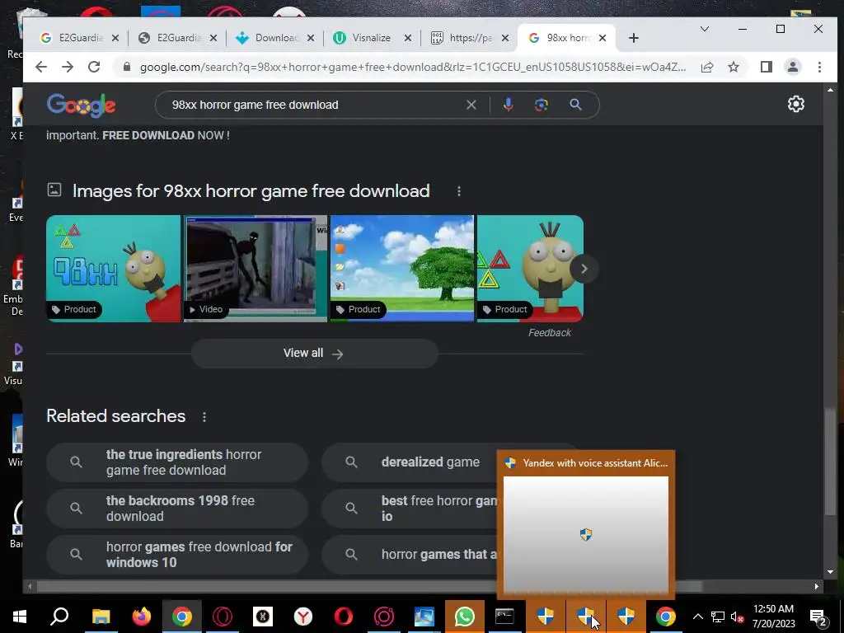Image resolution: width=844 pixels, height=633 pixels.
Task: Clear the Google search box text
Action: [x=471, y=105]
